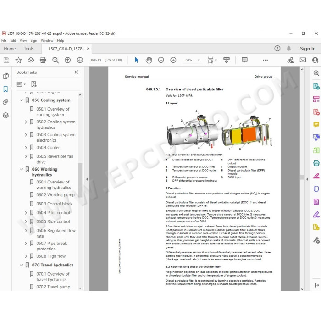Open the Sign menu
This screenshot has width=321, height=321.
click(34, 40)
